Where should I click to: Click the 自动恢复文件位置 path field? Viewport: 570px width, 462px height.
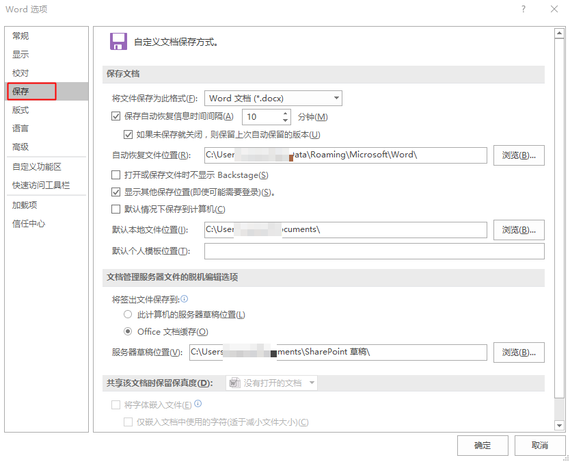[345, 155]
